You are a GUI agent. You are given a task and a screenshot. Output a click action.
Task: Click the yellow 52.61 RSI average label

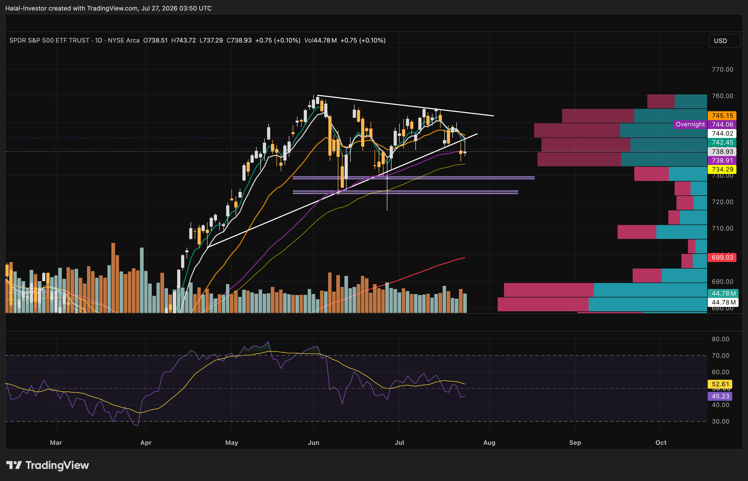tap(720, 384)
